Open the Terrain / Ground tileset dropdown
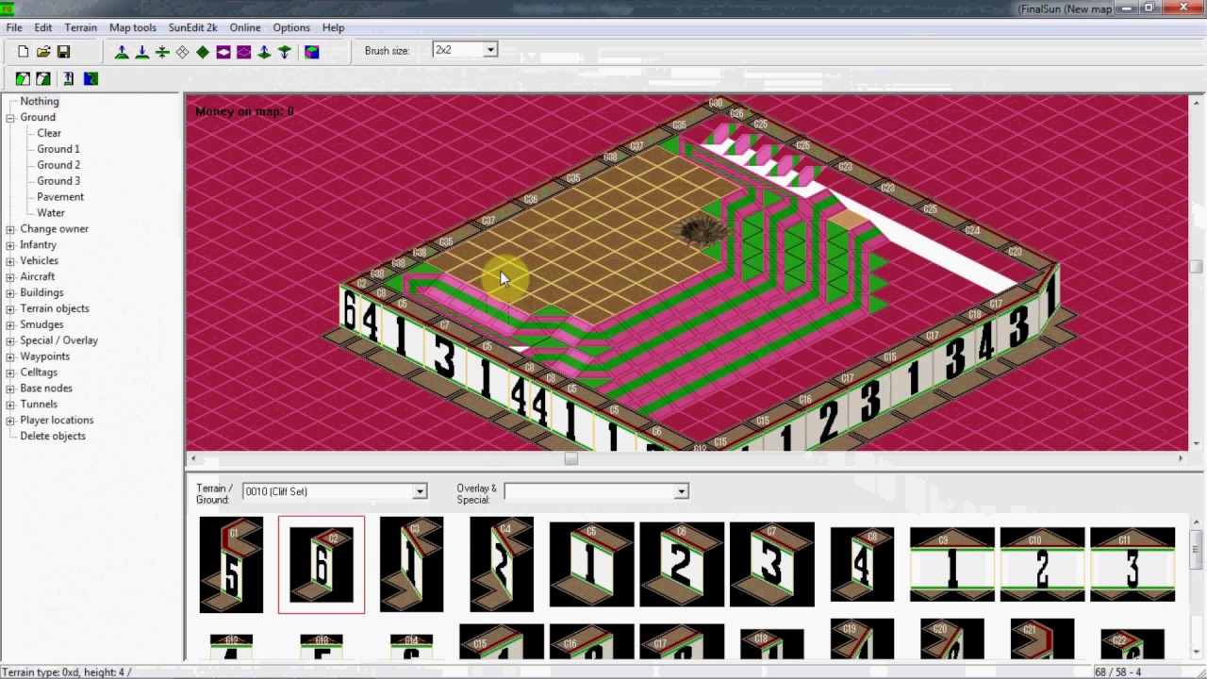The width and height of the screenshot is (1207, 679). click(x=420, y=491)
